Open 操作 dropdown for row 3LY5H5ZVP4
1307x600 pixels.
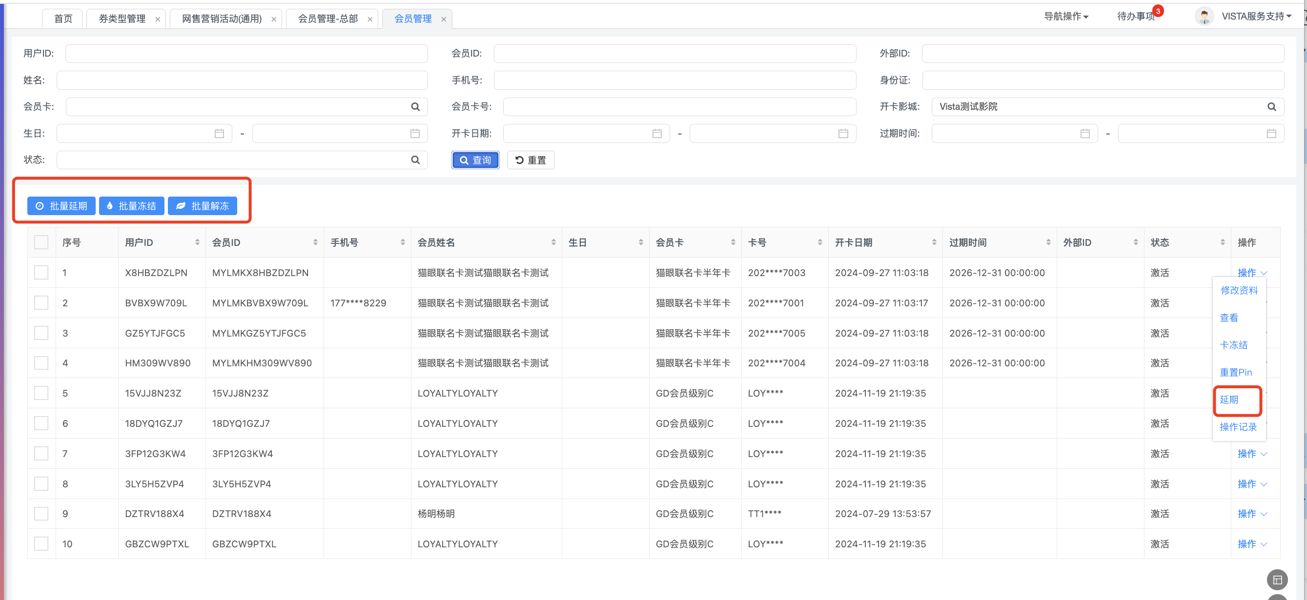(x=1252, y=484)
